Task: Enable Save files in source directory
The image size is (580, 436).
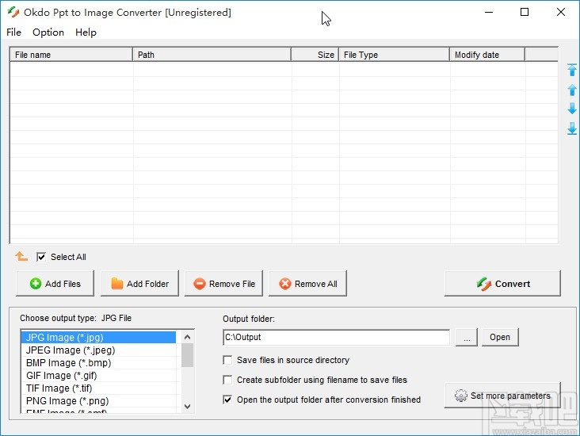Action: [x=227, y=360]
